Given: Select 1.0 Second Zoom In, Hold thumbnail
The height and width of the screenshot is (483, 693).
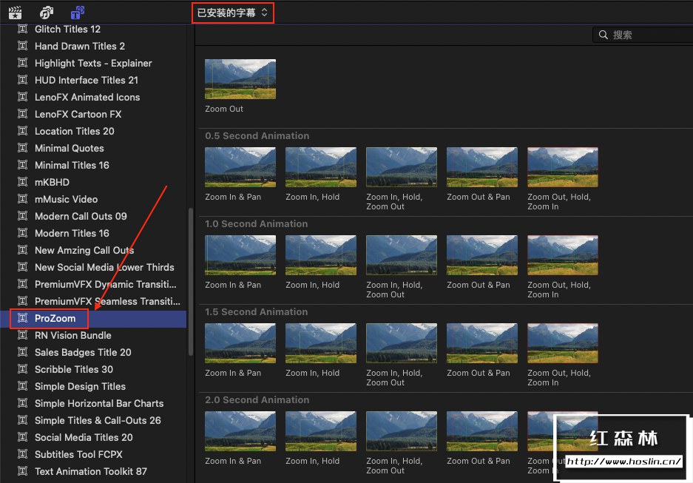Looking at the screenshot, I should click(321, 255).
